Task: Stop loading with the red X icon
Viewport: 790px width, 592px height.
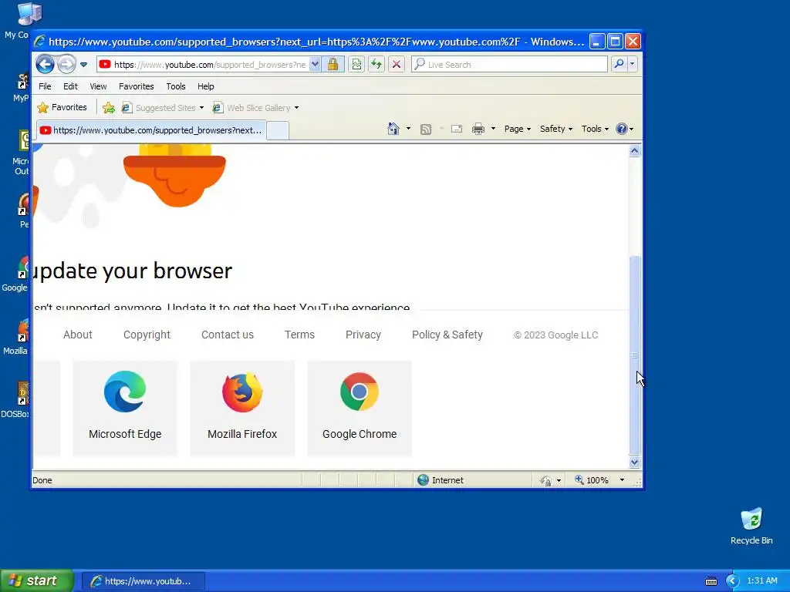Action: pos(397,65)
